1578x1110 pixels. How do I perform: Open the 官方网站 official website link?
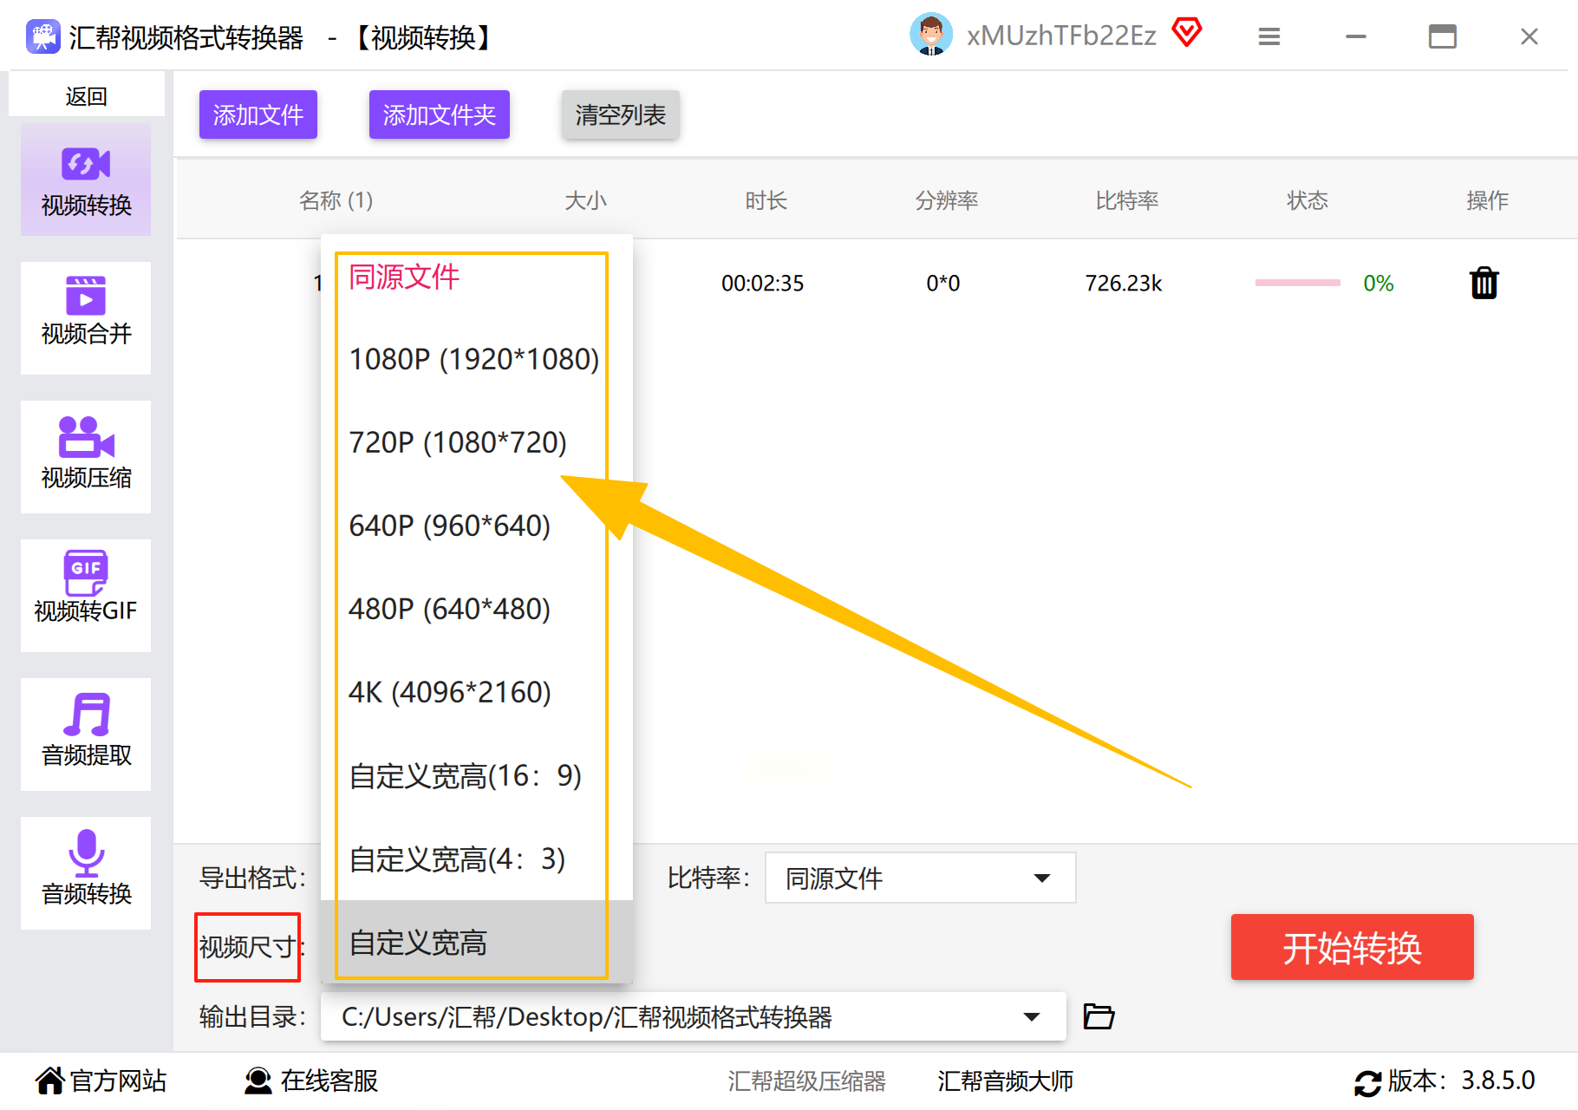coord(101,1081)
